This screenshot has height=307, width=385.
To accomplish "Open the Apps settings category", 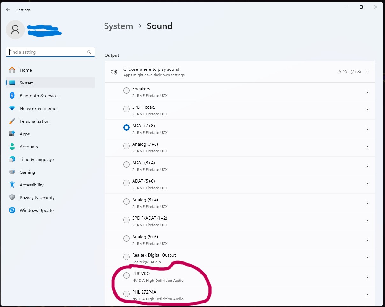I will click(25, 134).
